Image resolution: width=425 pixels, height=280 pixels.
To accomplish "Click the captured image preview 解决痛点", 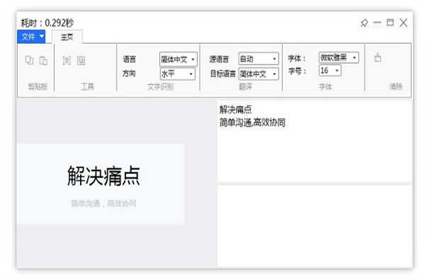I will coord(101,184).
